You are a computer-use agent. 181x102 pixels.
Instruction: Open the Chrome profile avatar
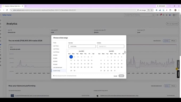pyautogui.click(x=175, y=10)
